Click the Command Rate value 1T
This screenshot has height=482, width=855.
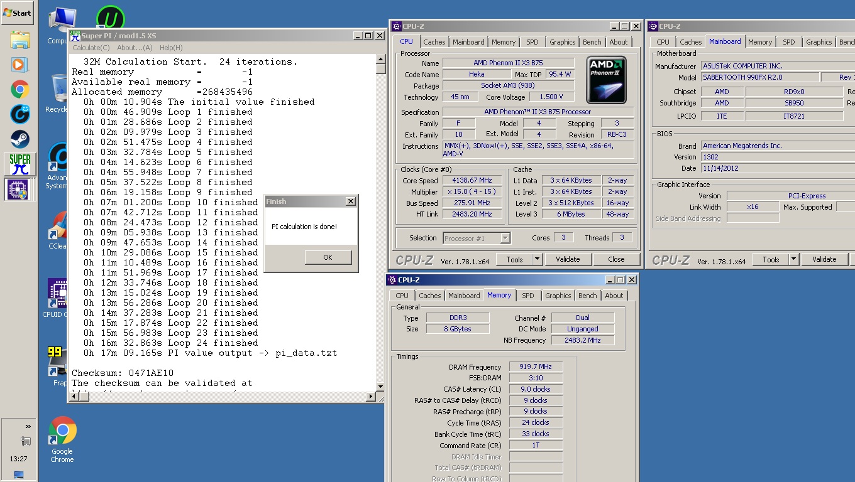tap(536, 445)
